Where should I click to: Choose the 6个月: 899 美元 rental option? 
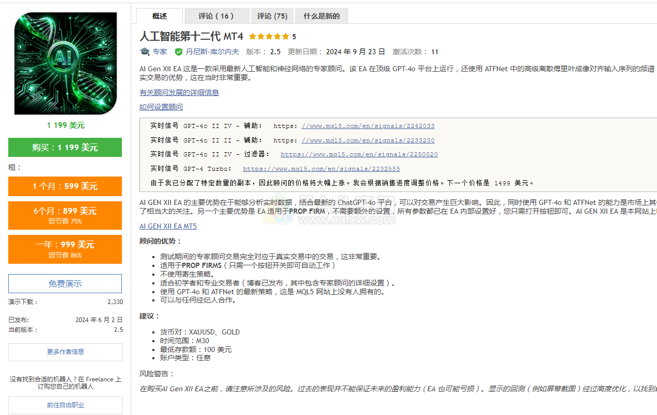65,215
